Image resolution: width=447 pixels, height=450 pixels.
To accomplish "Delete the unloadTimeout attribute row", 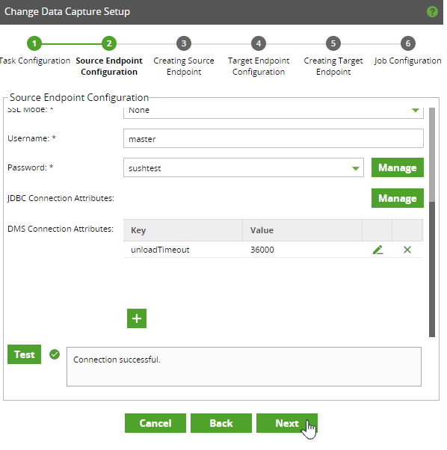I will (407, 250).
